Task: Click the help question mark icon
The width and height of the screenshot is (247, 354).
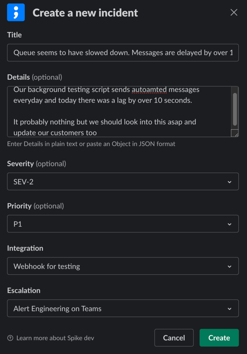Action: pyautogui.click(x=10, y=338)
